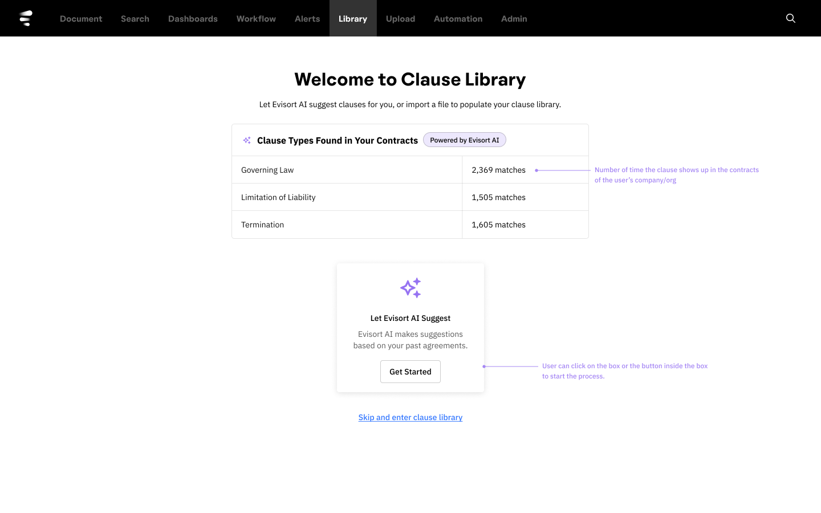Click the Get Started suggestion card
The height and width of the screenshot is (513, 821).
click(x=410, y=327)
